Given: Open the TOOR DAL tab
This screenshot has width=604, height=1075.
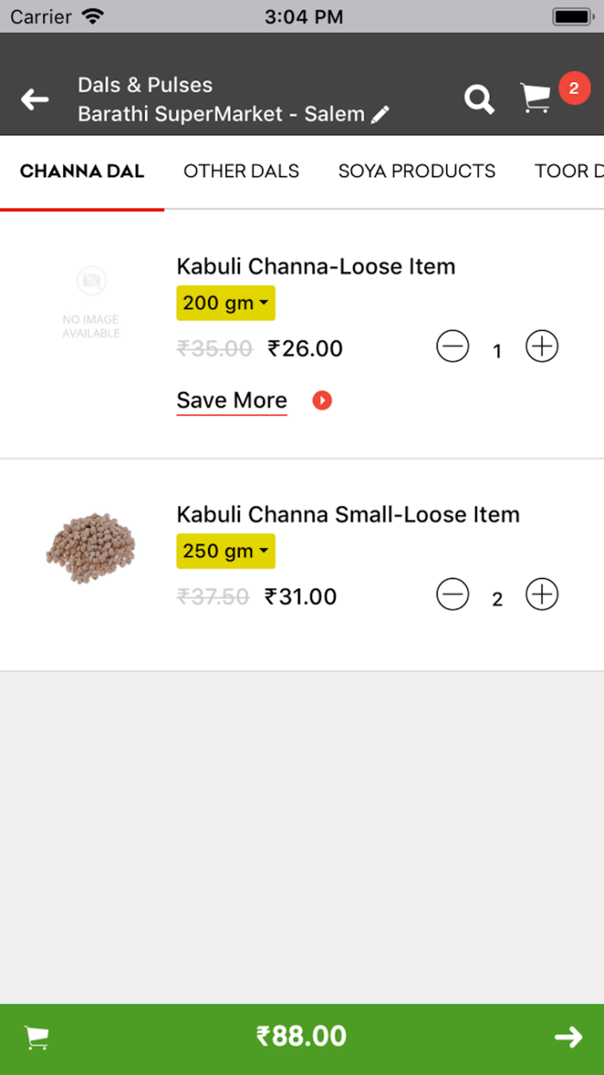Looking at the screenshot, I should pos(569,171).
